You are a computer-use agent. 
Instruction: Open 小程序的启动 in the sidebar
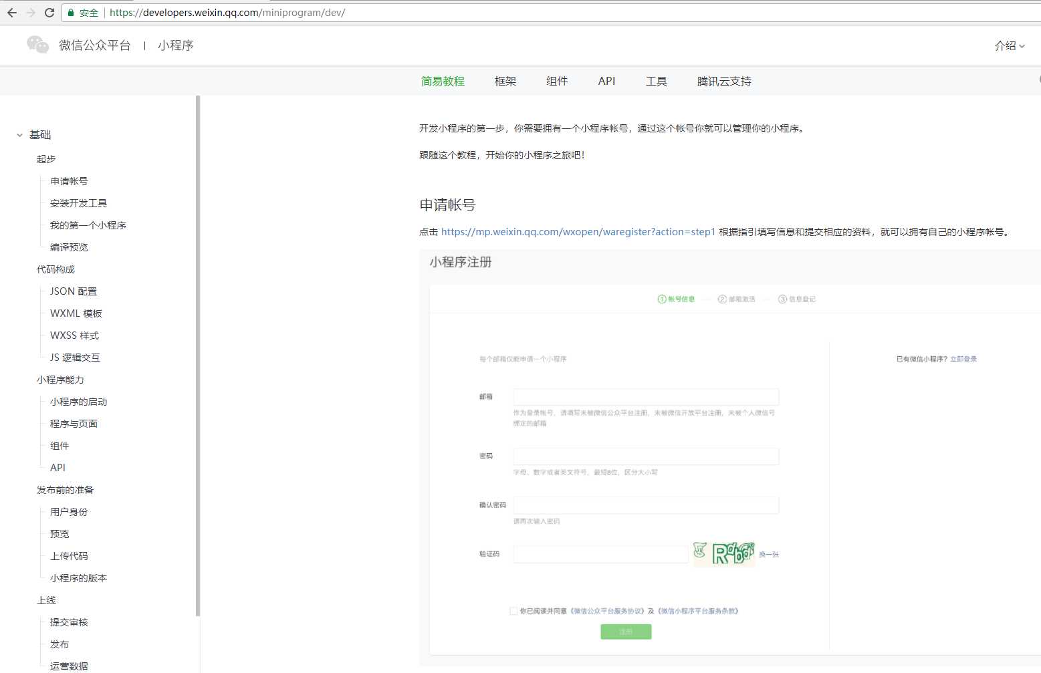click(x=78, y=402)
